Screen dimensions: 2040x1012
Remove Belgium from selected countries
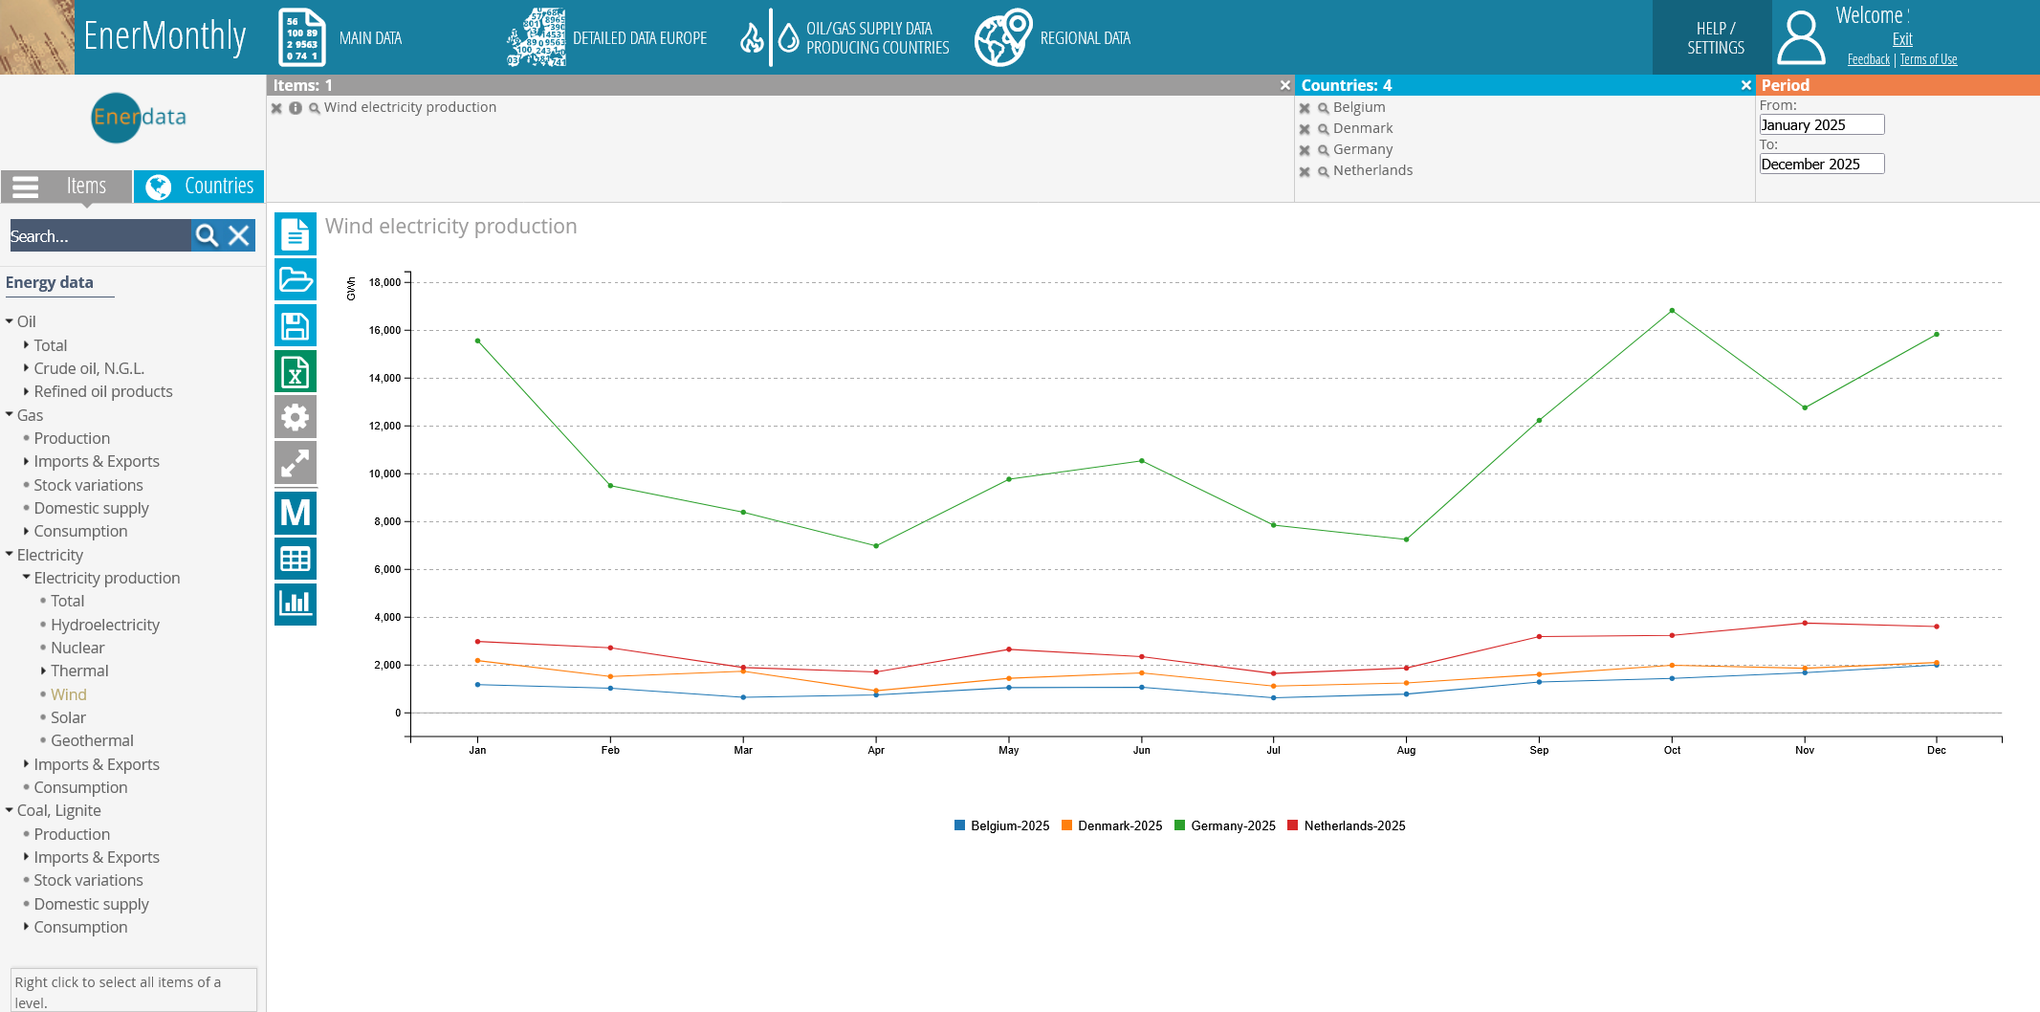point(1305,108)
